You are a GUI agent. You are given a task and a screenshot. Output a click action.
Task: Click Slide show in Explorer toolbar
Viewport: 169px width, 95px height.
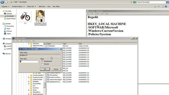42,6
